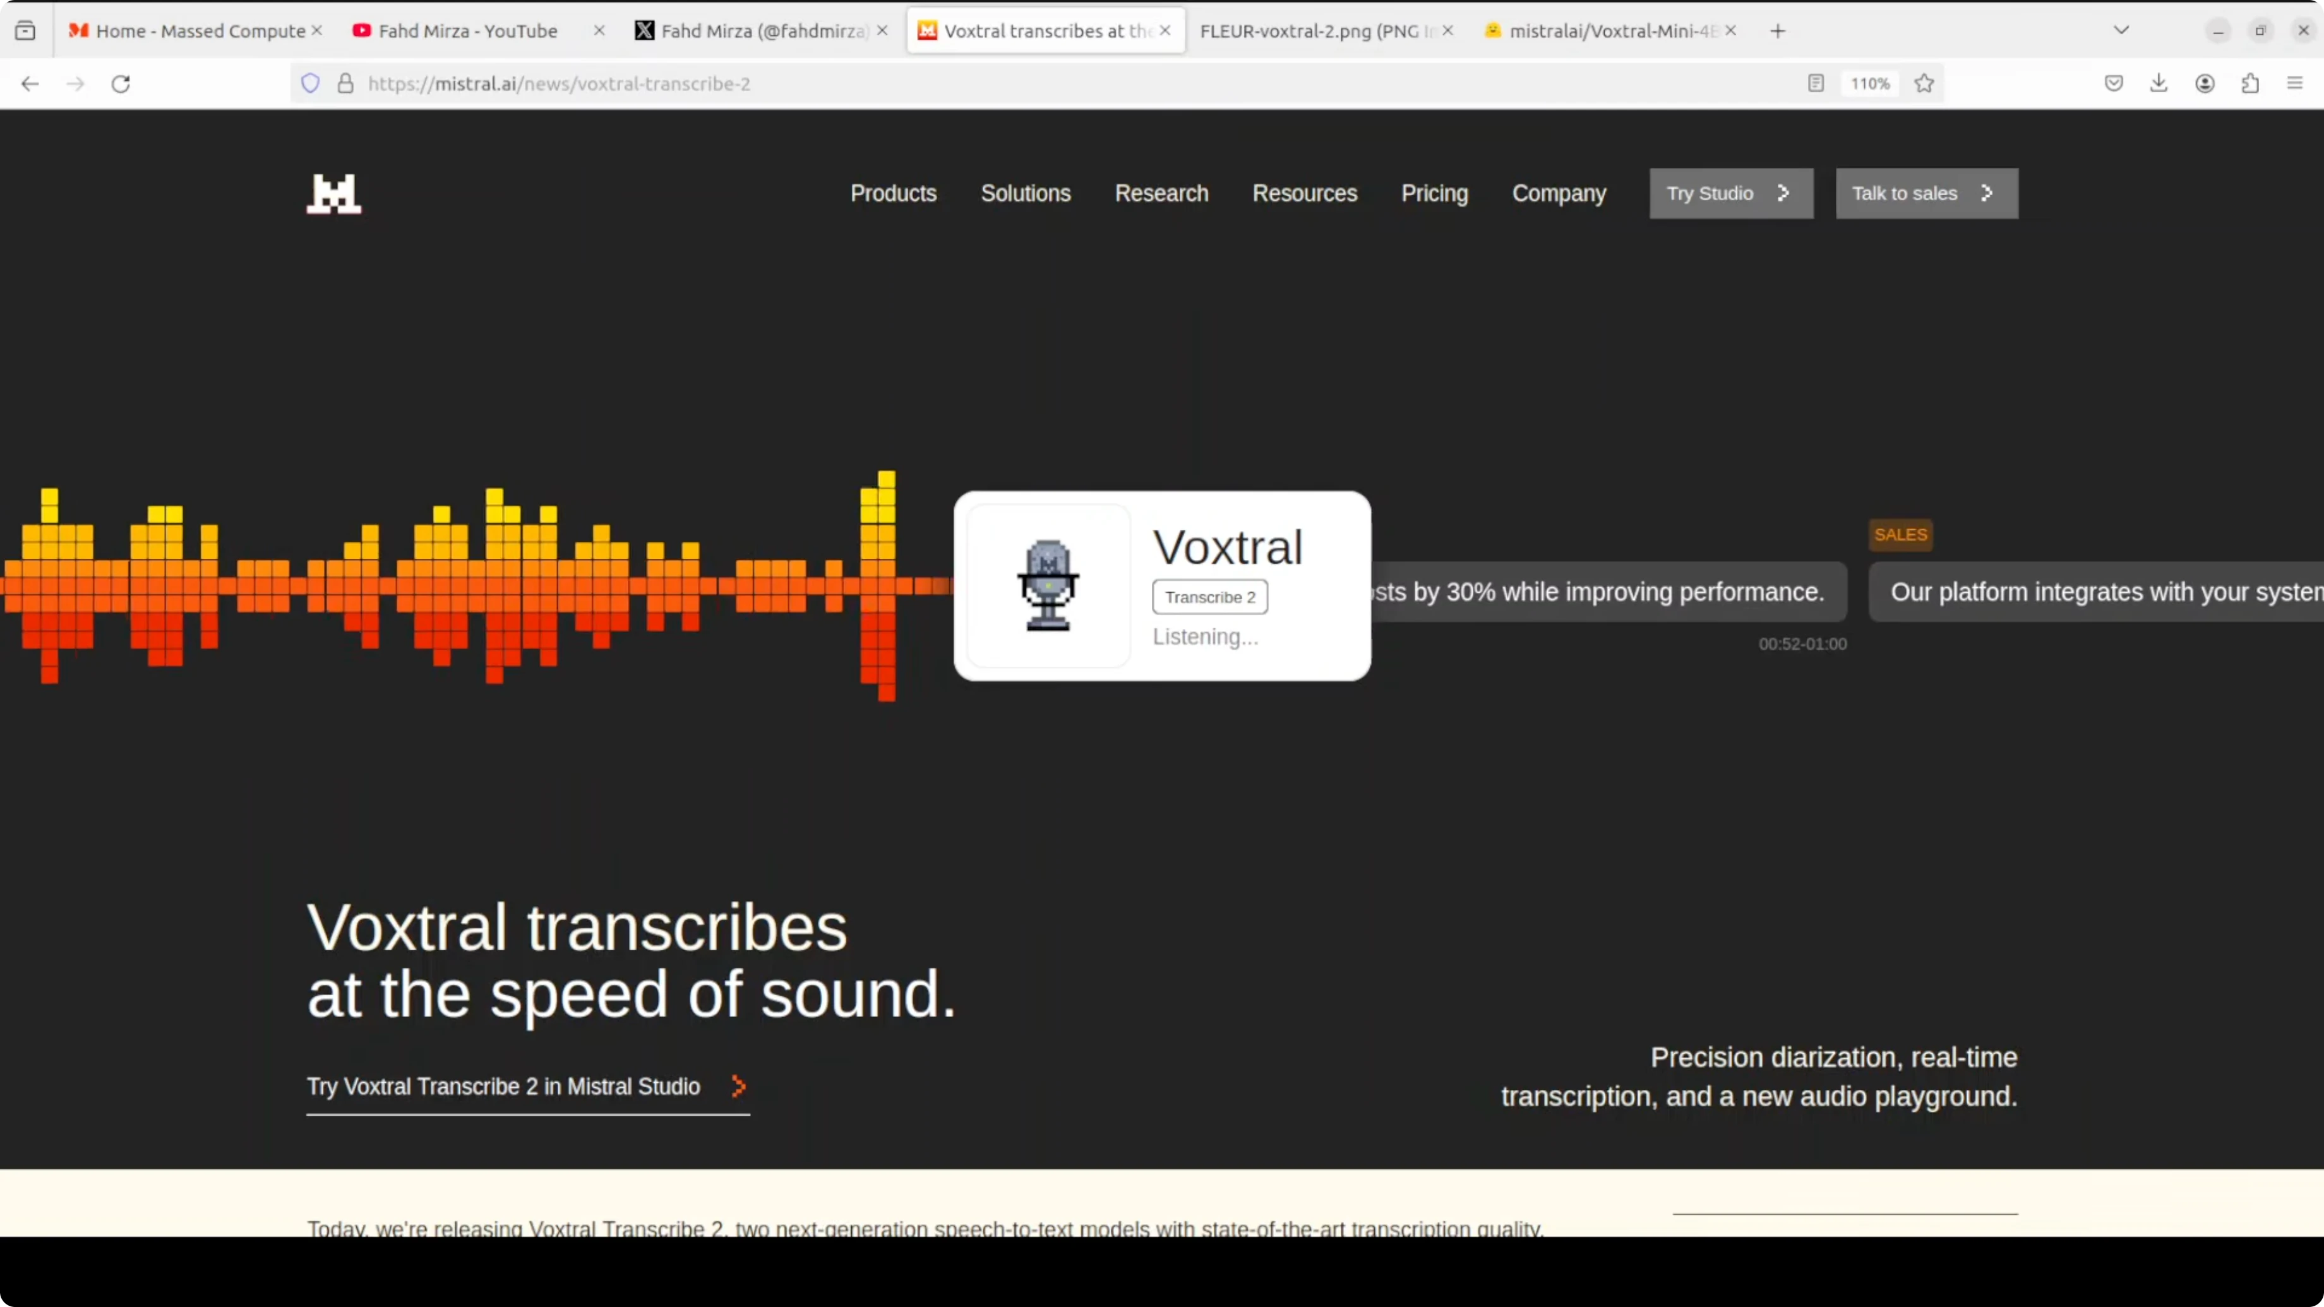
Task: Click the Mistral logo in the header
Action: coord(334,193)
